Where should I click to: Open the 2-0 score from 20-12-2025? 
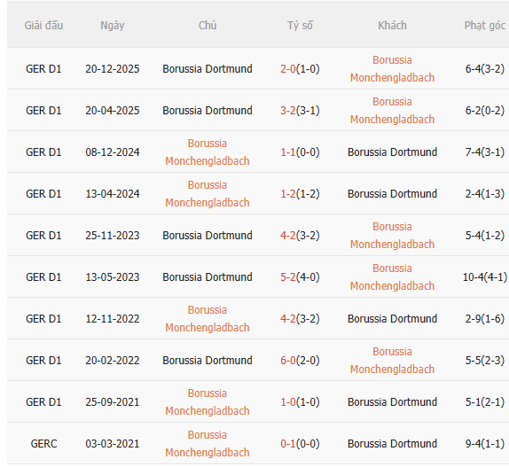pyautogui.click(x=288, y=69)
